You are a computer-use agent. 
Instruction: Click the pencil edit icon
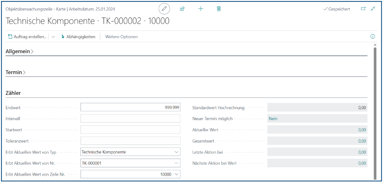[x=164, y=9]
